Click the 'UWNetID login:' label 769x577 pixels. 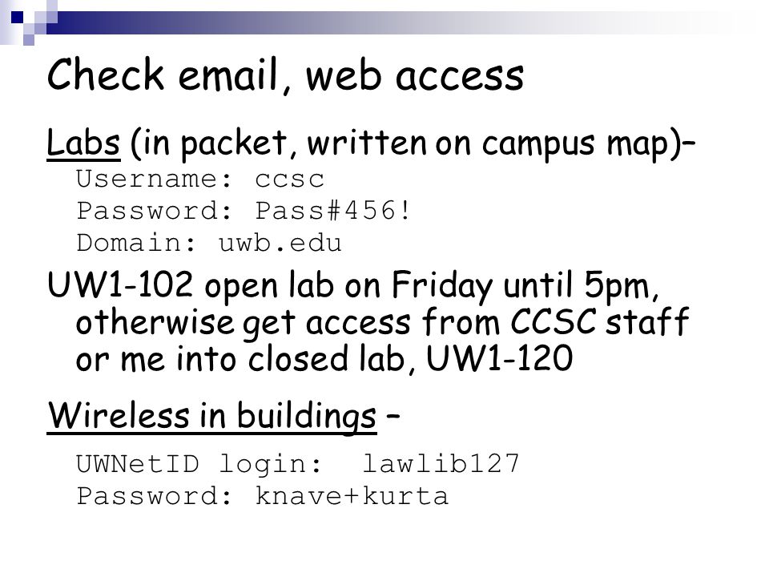pos(199,464)
